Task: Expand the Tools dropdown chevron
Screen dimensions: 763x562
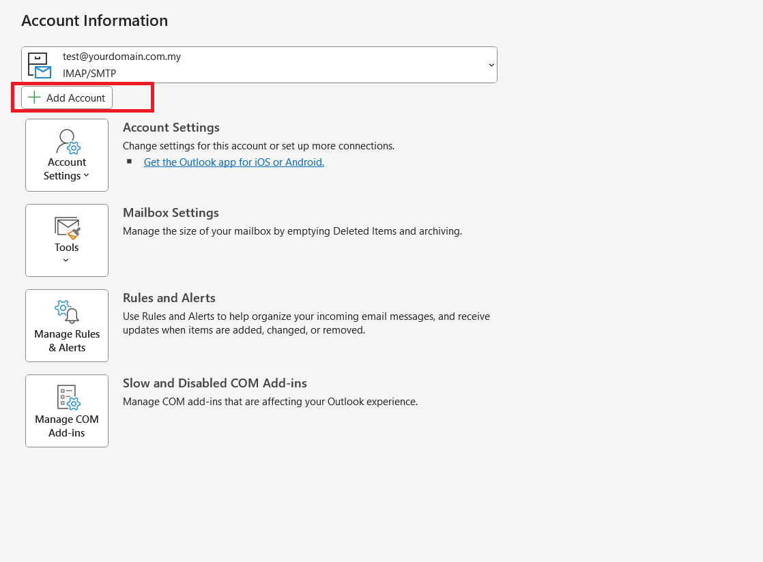Action: (66, 260)
